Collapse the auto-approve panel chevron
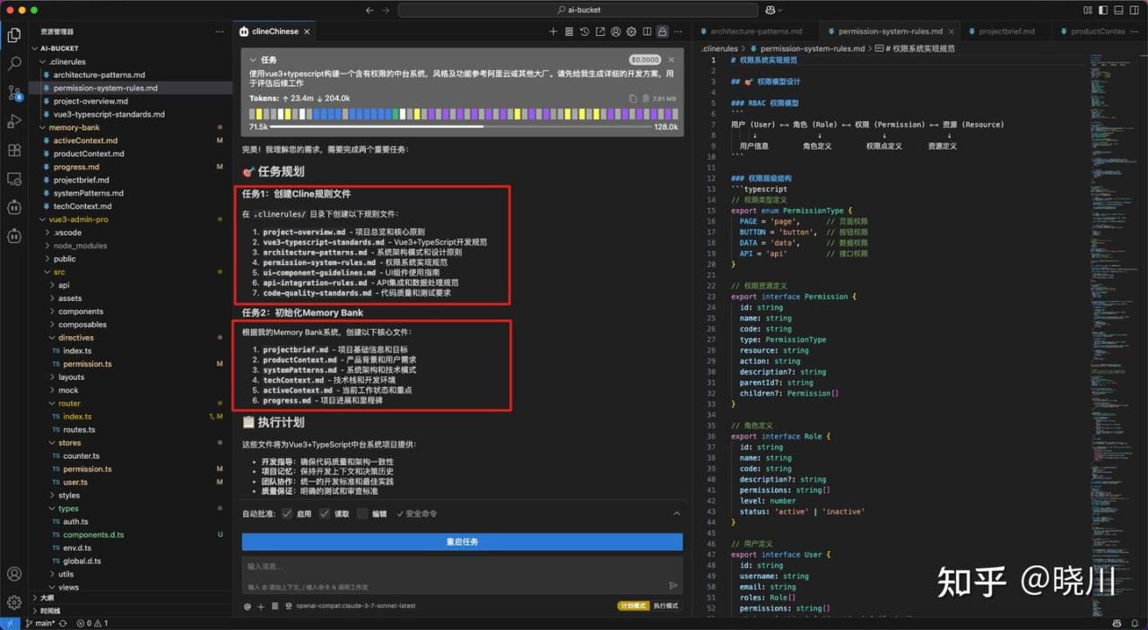 coord(677,513)
